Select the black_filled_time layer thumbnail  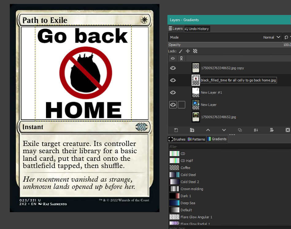196,80
